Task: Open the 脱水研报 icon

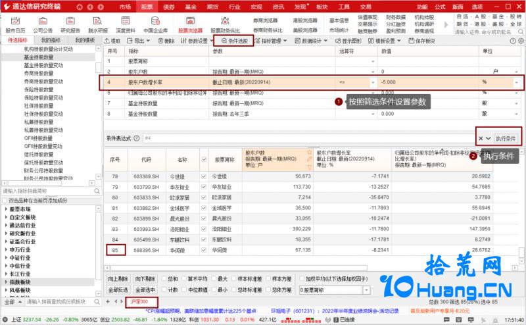Action: click(x=97, y=21)
